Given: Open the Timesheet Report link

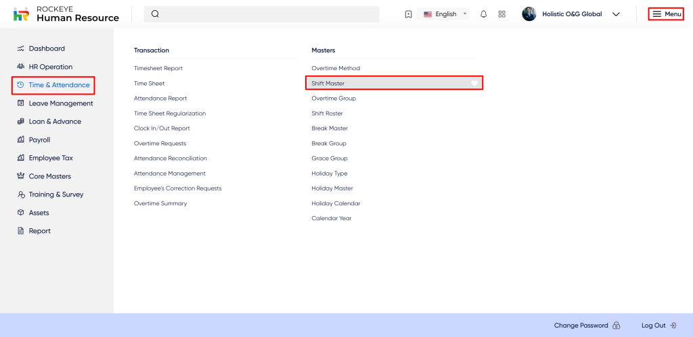Looking at the screenshot, I should coord(158,68).
